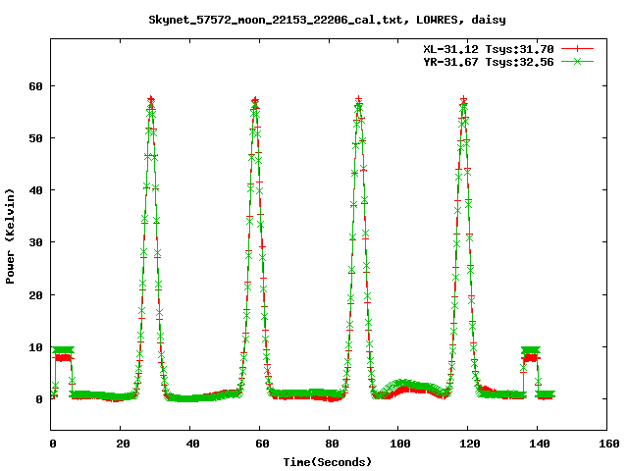Click y-axis tick label 20
628x471 pixels.
[35, 295]
